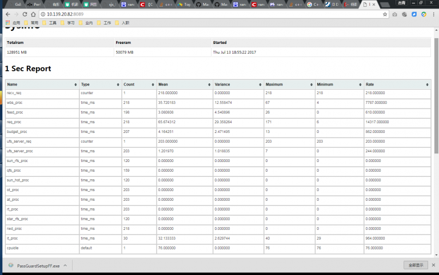The width and height of the screenshot is (439, 275).
Task: Select the req_proc row name
Action: tap(14, 122)
